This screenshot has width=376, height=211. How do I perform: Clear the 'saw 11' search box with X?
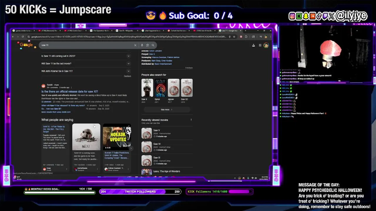135,45
